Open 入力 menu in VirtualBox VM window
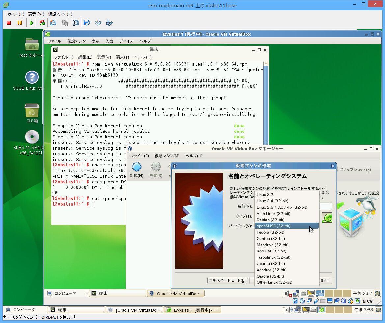This screenshot has height=323, width=385. point(109,41)
